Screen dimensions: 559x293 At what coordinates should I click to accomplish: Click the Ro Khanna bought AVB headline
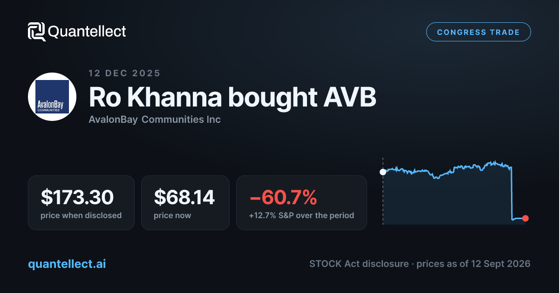[232, 98]
